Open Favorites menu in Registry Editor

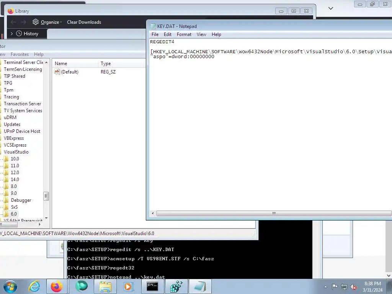(20, 54)
